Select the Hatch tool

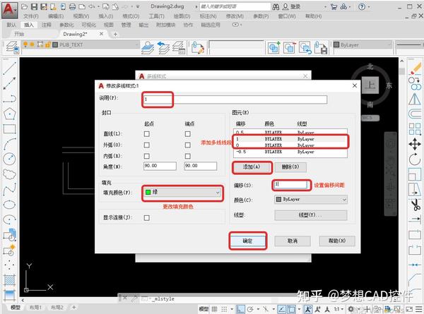click(9, 280)
